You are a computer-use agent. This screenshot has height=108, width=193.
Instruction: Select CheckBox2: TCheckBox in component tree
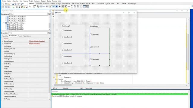tap(16, 27)
